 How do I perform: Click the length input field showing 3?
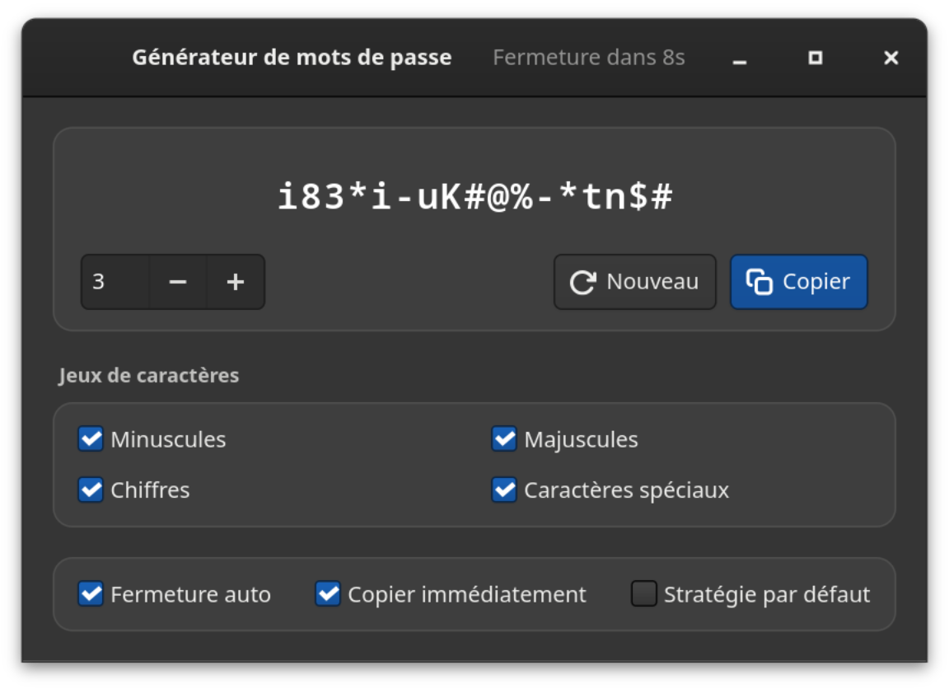click(x=115, y=282)
